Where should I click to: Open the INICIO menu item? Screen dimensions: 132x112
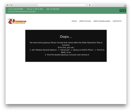(x=74, y=21)
